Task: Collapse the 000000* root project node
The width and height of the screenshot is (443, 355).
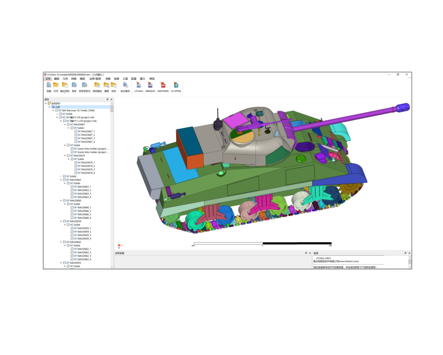Action: 45,103
